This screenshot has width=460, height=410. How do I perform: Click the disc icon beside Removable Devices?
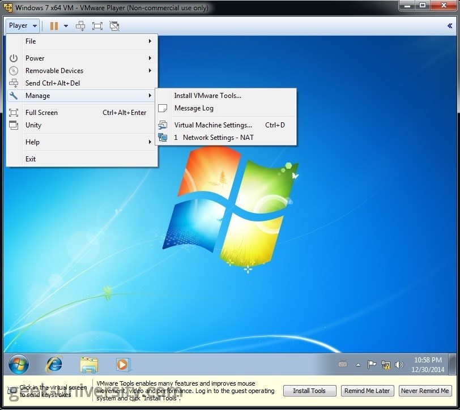14,71
